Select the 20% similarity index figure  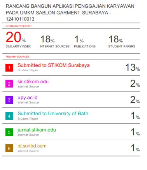pyautogui.click(x=16, y=37)
